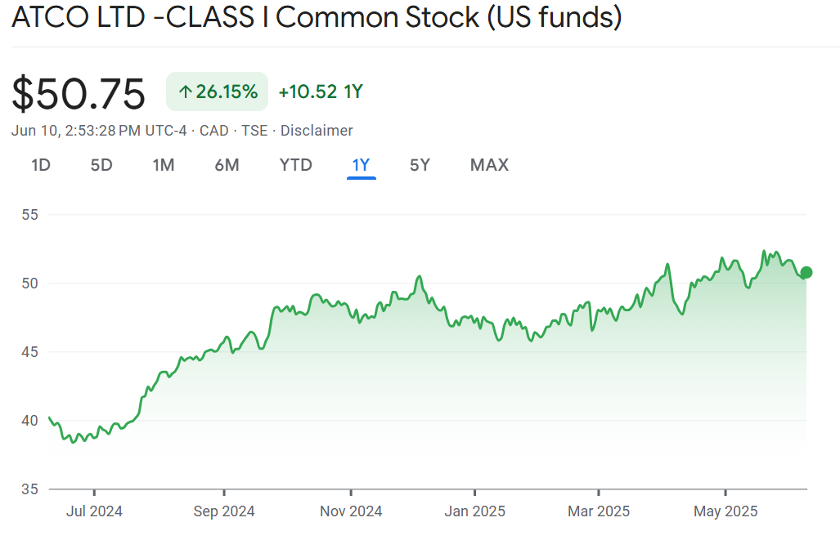Image resolution: width=840 pixels, height=540 pixels.
Task: Click the 26.15% change badge
Action: coord(218,91)
